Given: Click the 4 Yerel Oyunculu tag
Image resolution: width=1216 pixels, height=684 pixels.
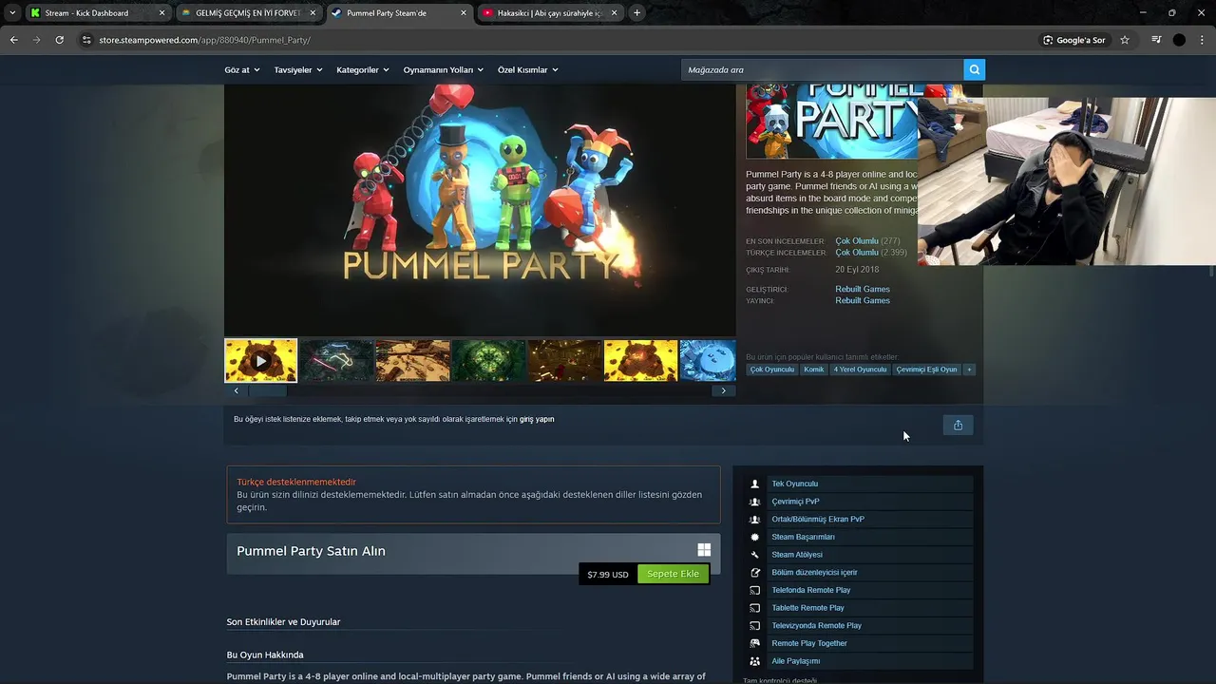Looking at the screenshot, I should tap(860, 370).
